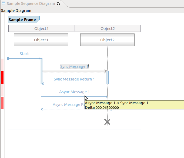184x158 pixels.
Task: Click the Start message label
Action: point(24,54)
